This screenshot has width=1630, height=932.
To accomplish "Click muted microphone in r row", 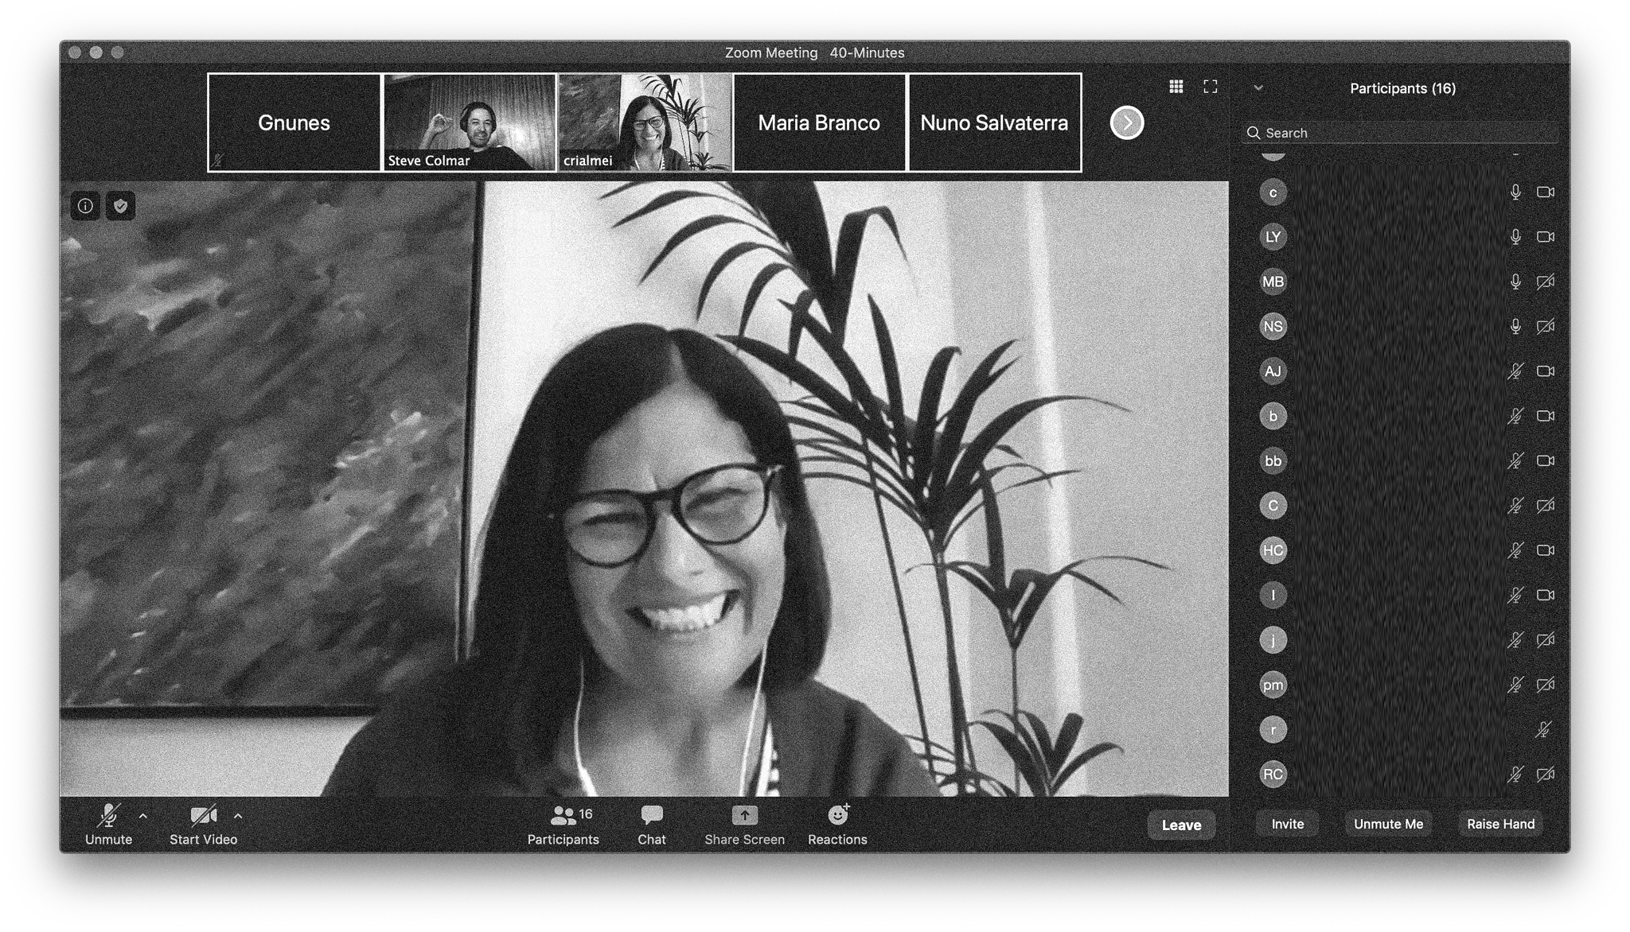I will point(1543,729).
